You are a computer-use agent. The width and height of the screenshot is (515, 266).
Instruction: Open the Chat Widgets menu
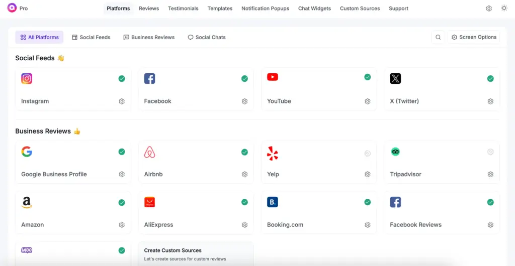tap(315, 9)
